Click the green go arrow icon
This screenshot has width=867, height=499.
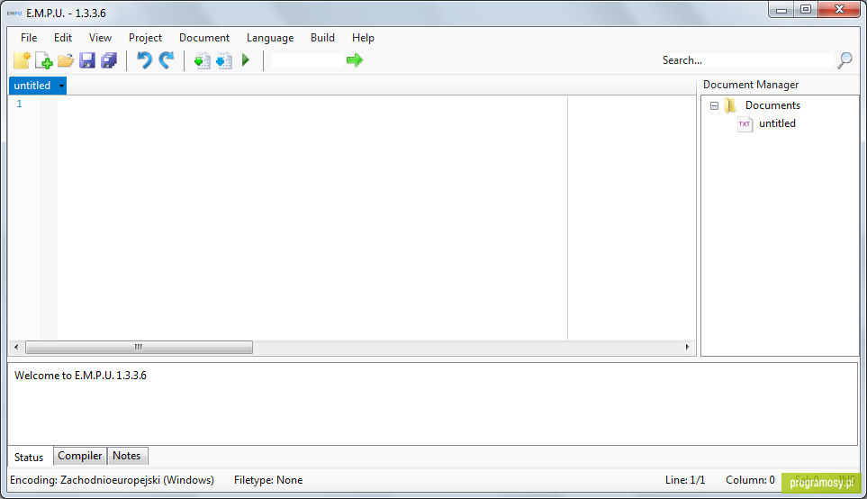(x=355, y=59)
